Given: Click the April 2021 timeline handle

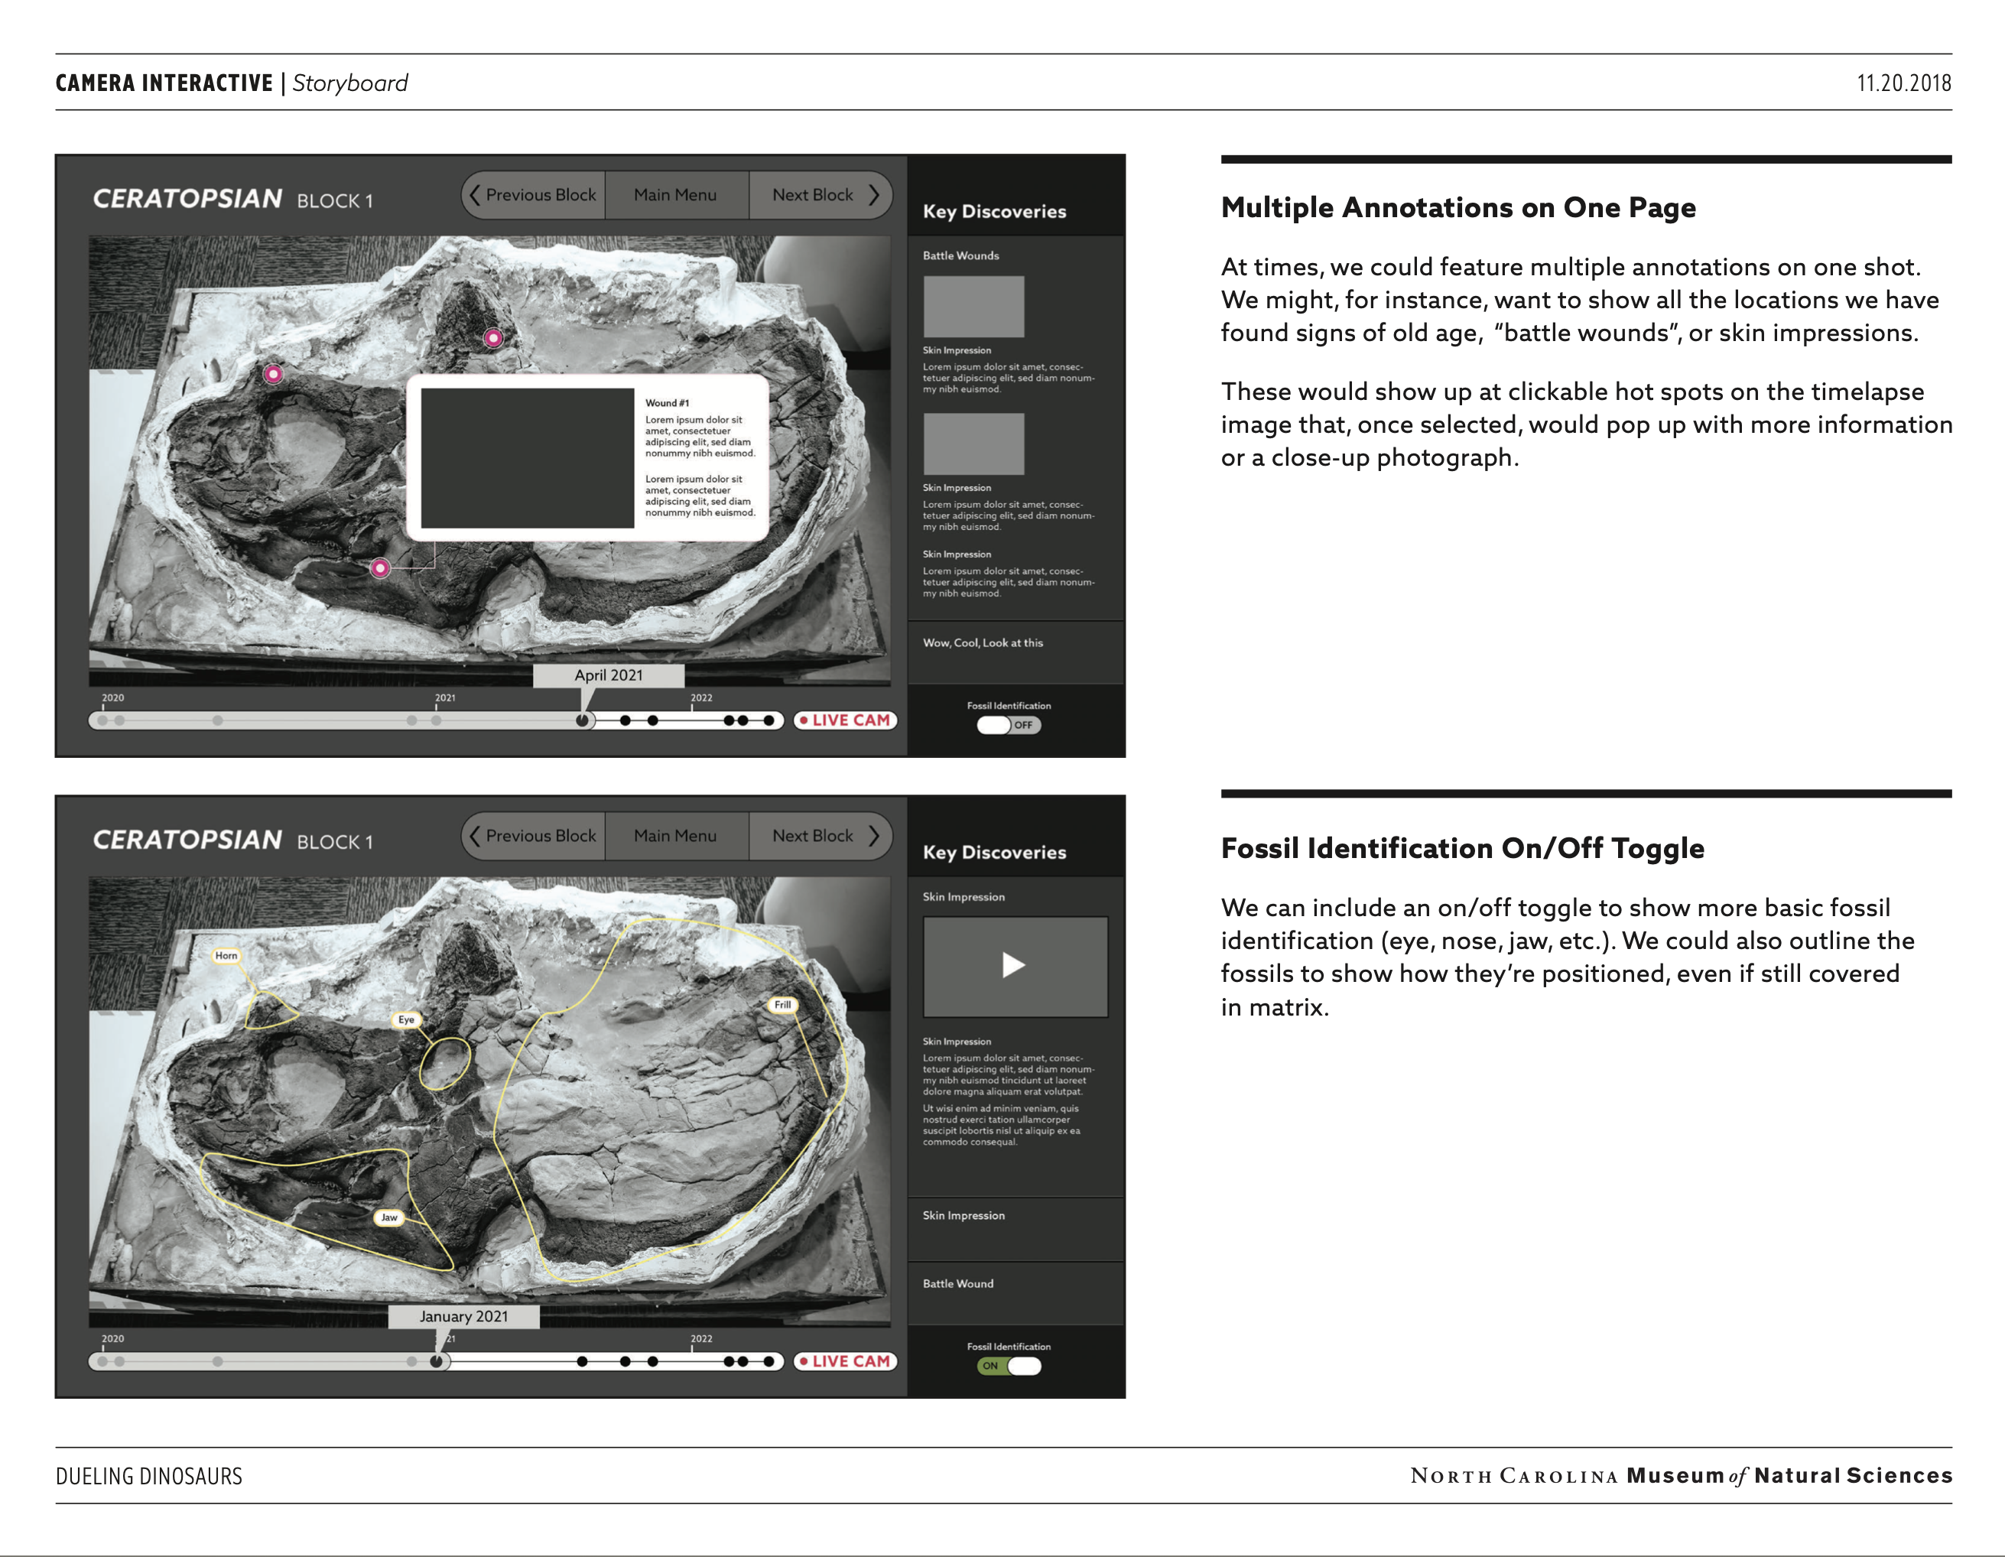Looking at the screenshot, I should 582,720.
